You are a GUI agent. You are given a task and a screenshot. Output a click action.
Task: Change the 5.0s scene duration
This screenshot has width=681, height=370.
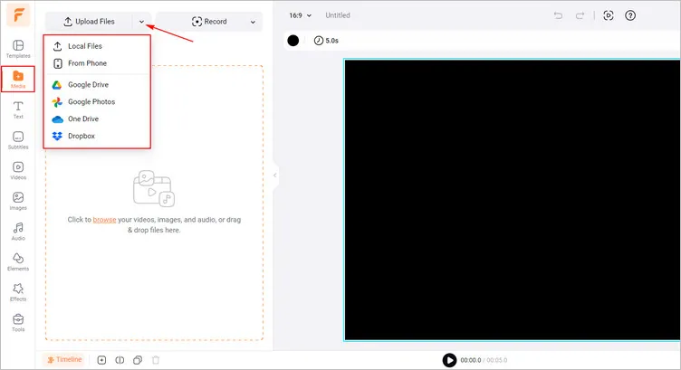[x=326, y=41]
